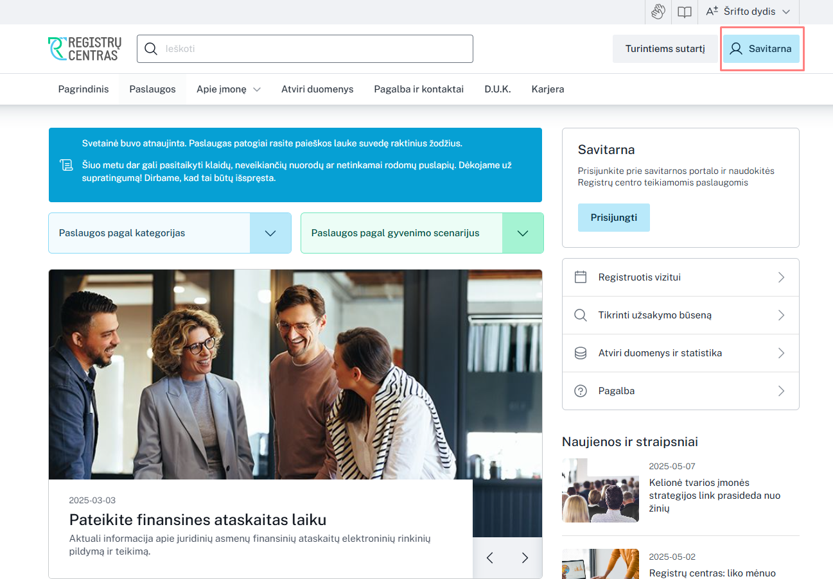Click the arrow on Atviri duomenys ir statistika row
The image size is (833, 579).
[x=782, y=353]
